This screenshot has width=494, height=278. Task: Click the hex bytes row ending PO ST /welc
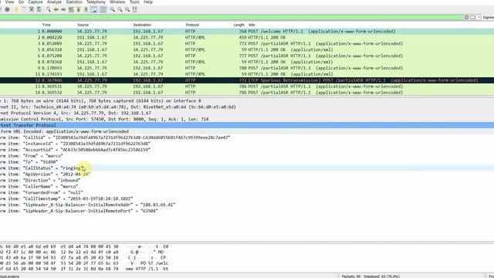pos(84,263)
